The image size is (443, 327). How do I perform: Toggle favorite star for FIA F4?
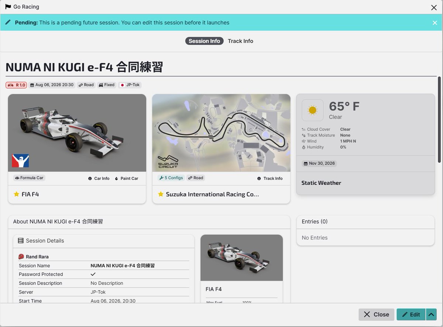(16, 194)
